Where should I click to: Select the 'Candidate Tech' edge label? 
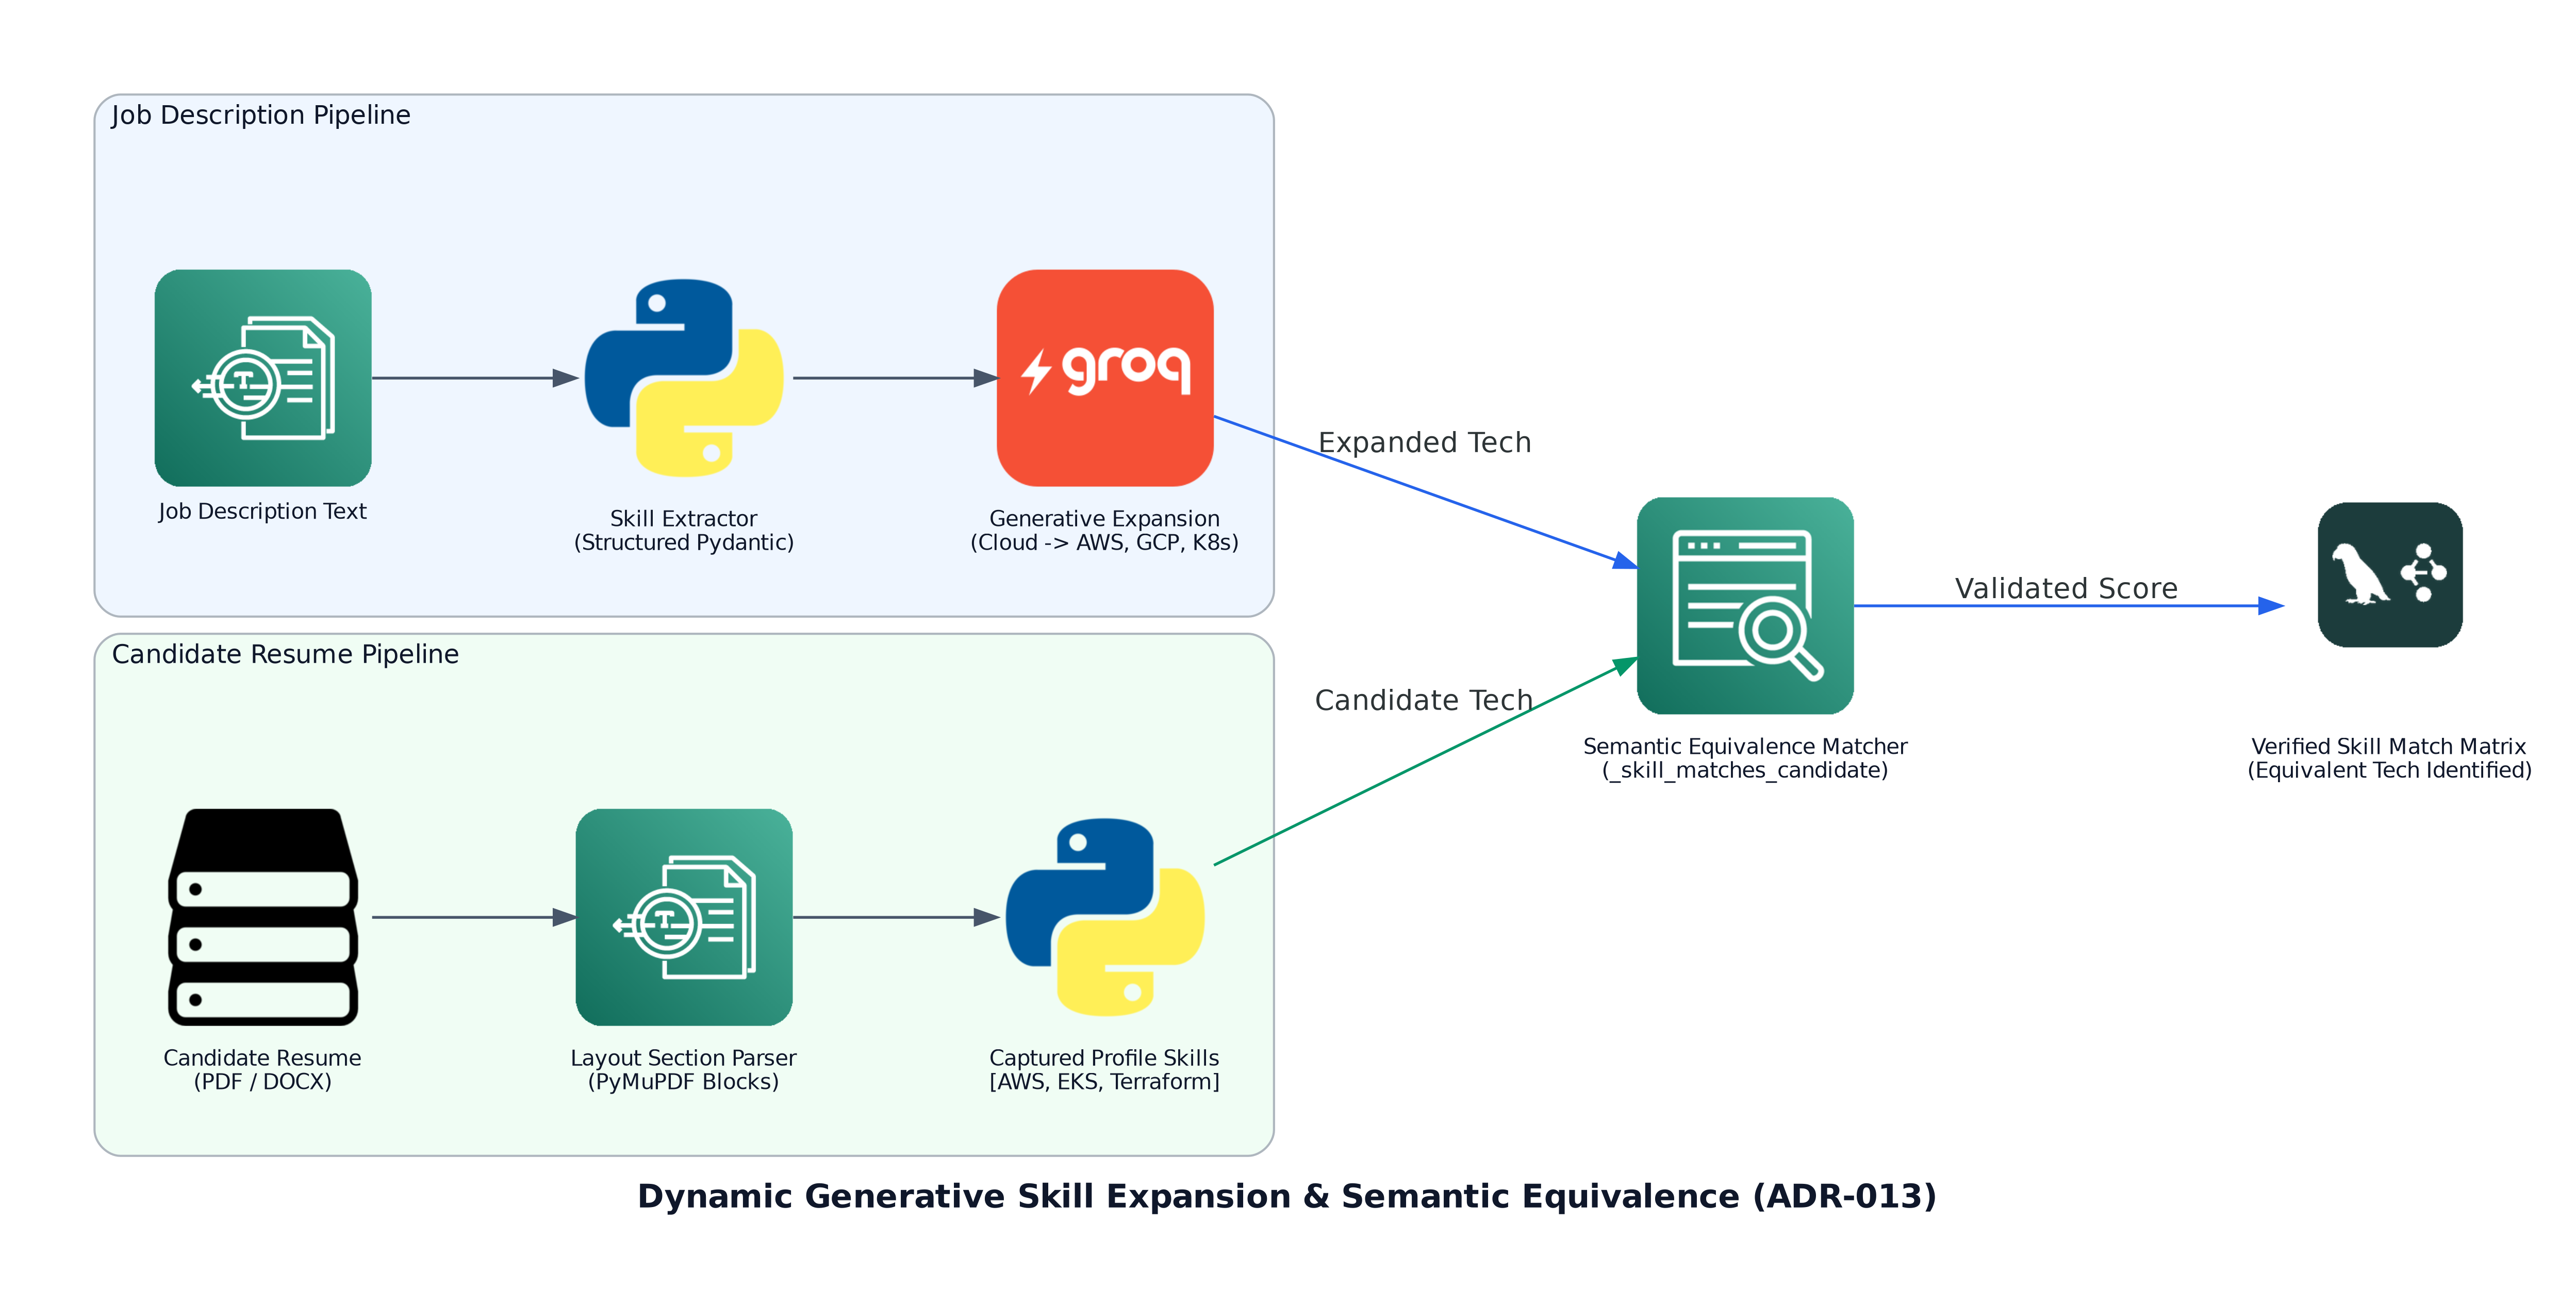(x=1424, y=700)
